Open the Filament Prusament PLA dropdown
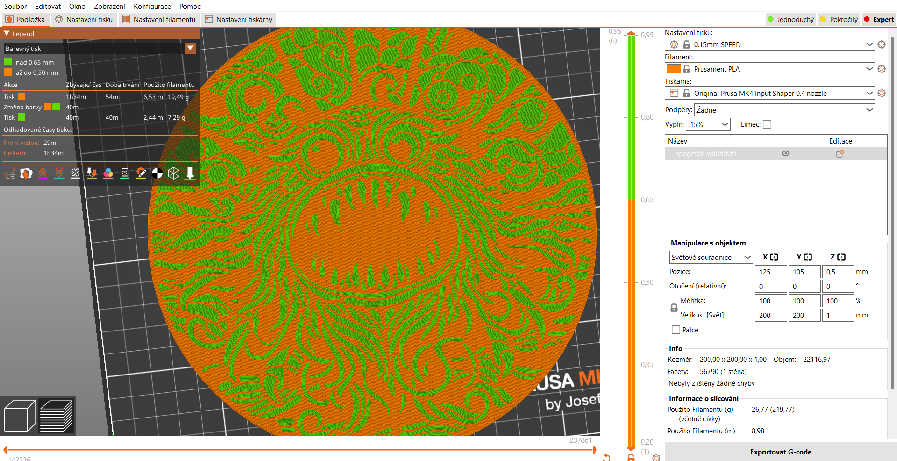Image resolution: width=897 pixels, height=461 pixels. click(x=770, y=69)
